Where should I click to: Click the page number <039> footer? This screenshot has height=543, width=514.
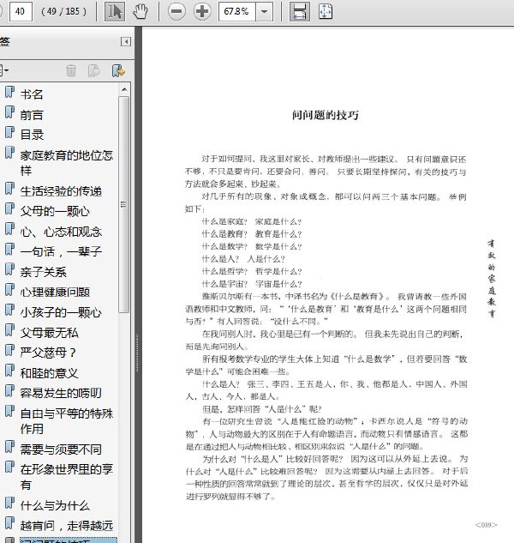coord(486,525)
